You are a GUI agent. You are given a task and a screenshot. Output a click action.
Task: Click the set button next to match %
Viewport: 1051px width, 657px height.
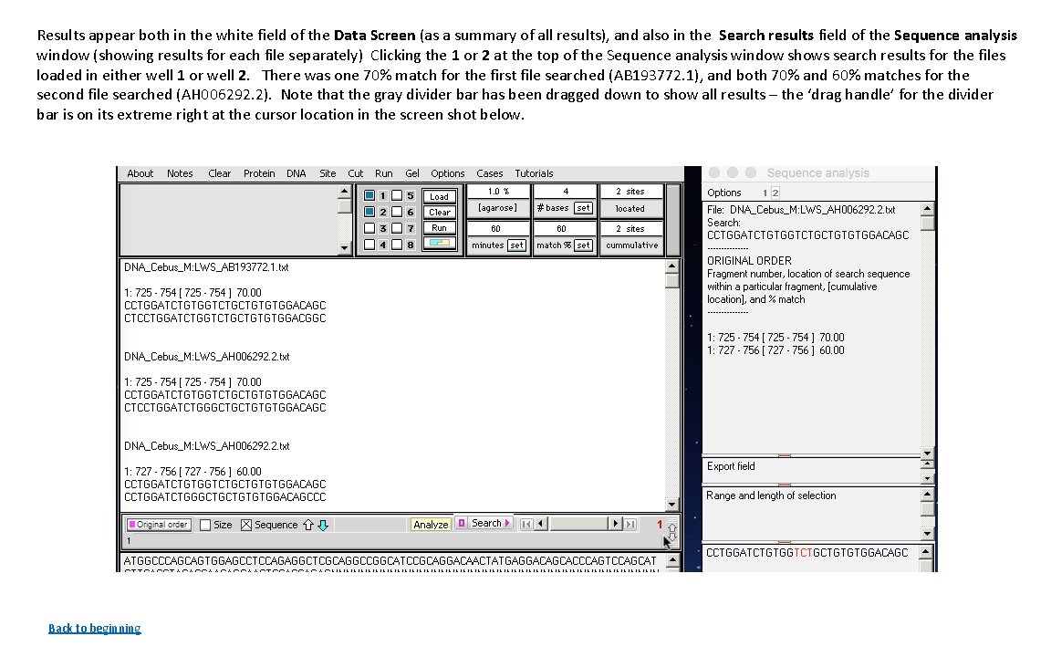point(585,245)
